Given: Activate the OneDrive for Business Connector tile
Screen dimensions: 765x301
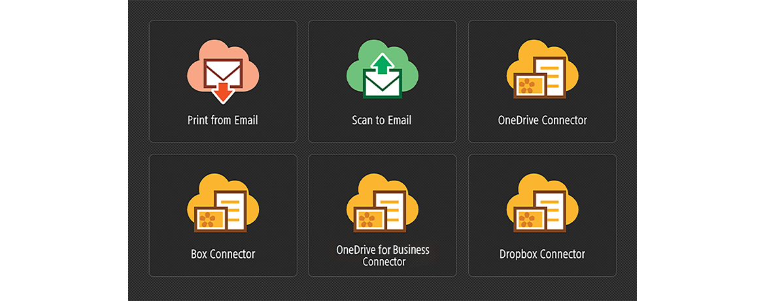Looking at the screenshot, I should coord(382,215).
